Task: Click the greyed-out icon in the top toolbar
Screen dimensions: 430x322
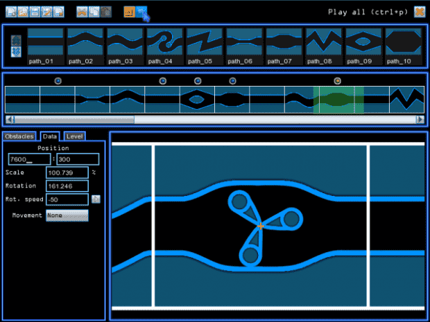Action: click(x=105, y=12)
